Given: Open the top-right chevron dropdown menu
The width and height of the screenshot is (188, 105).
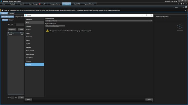Looking at the screenshot, I should [186, 4].
